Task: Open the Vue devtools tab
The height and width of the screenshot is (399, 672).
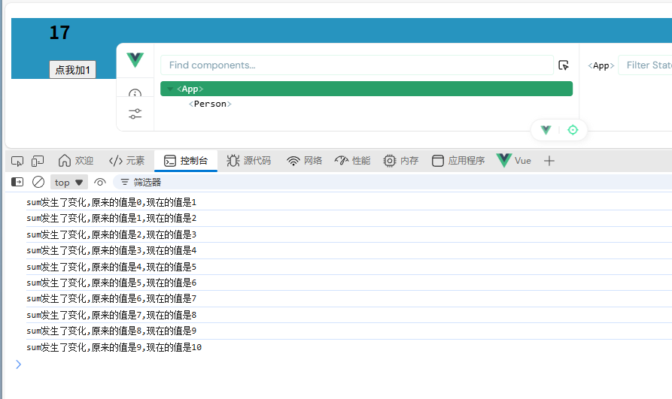Action: click(514, 161)
